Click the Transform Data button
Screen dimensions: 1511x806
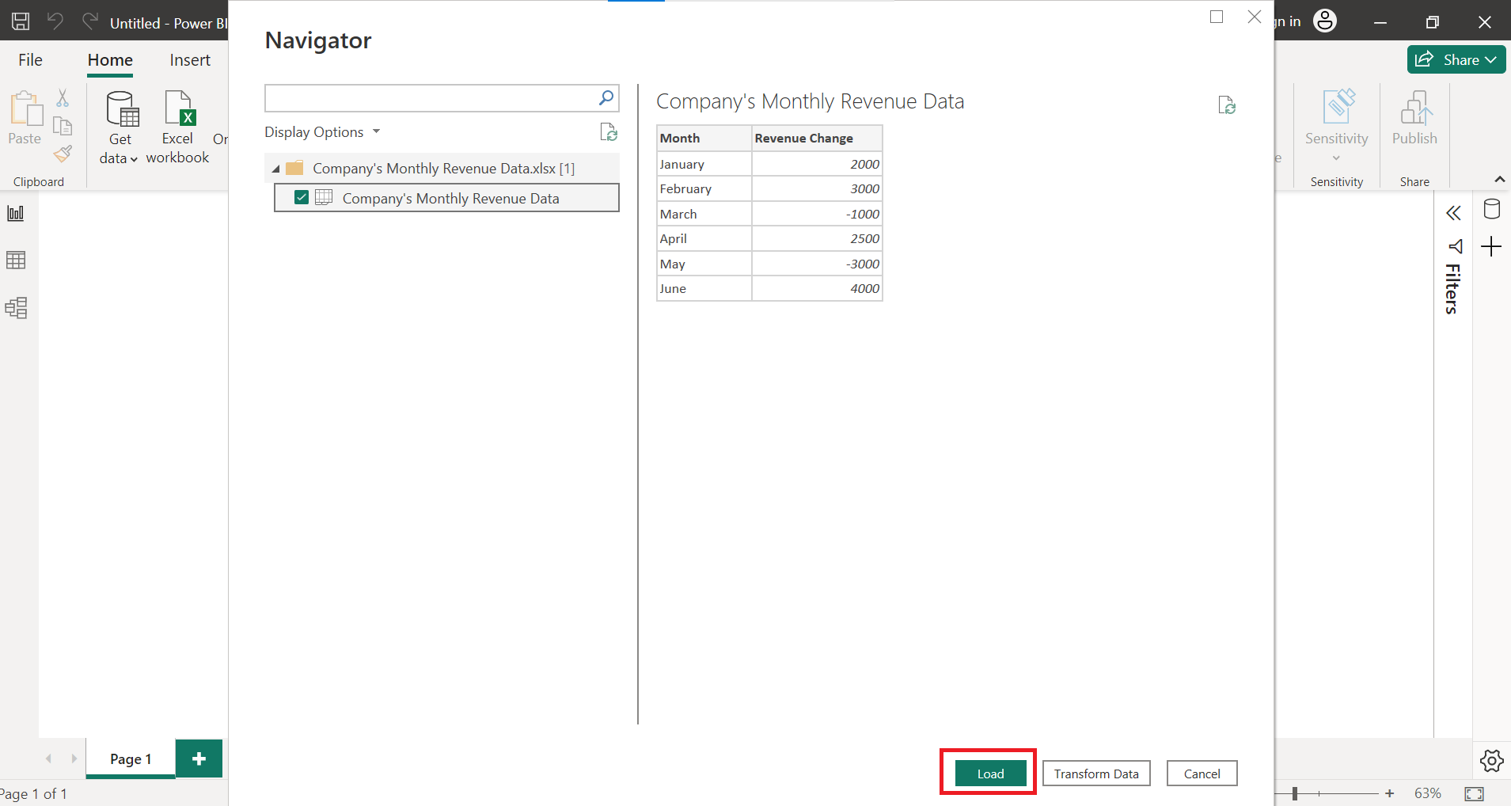point(1096,774)
